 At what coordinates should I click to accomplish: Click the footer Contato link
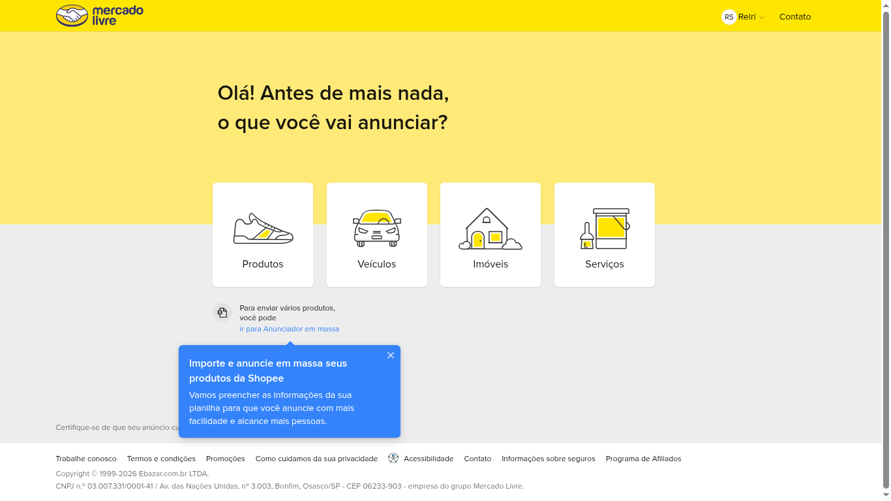(x=477, y=459)
